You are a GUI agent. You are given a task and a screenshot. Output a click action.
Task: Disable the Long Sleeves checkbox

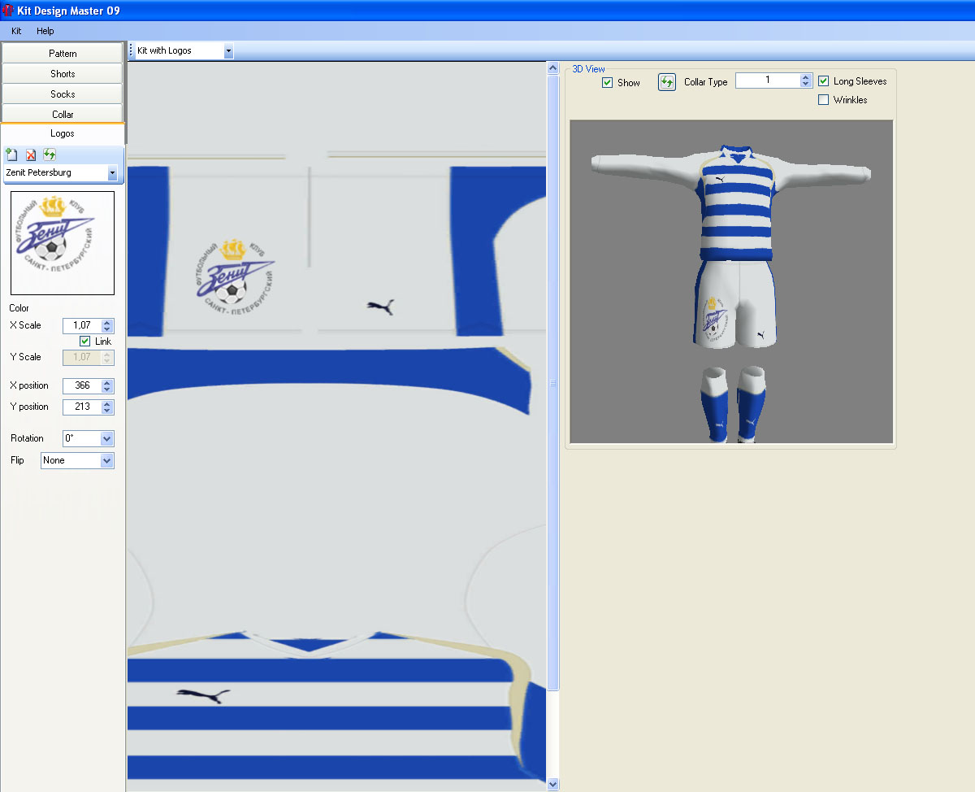click(x=824, y=81)
